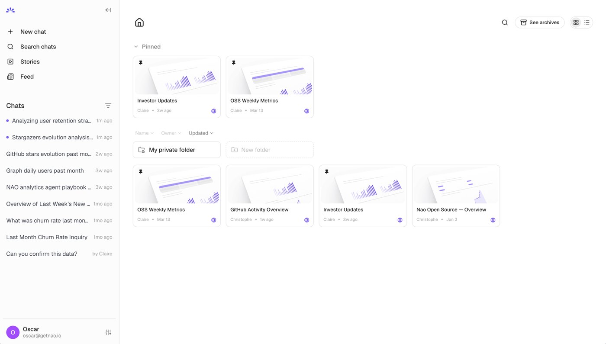
Task: Collapse the Pinned section chevron
Action: point(136,47)
